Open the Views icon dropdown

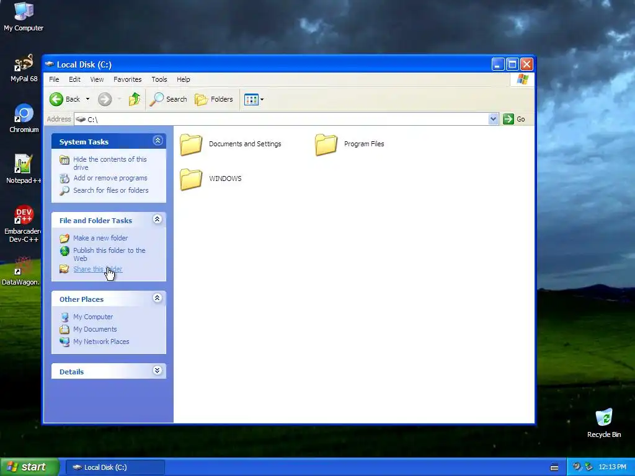click(254, 99)
